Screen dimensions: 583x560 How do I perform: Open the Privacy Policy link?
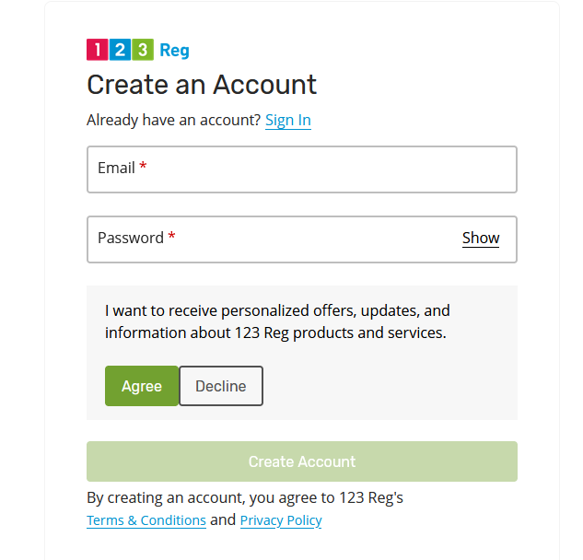click(281, 520)
